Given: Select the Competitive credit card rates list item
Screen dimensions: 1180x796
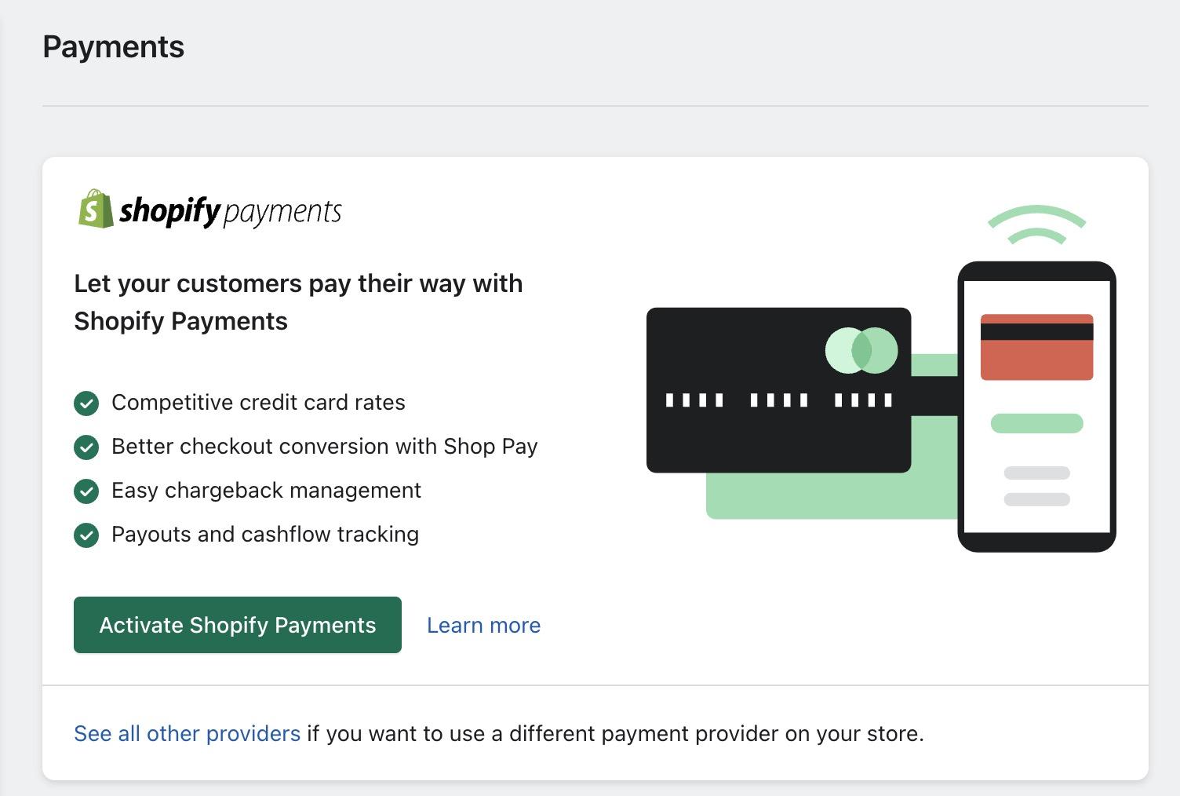Looking at the screenshot, I should pyautogui.click(x=259, y=403).
